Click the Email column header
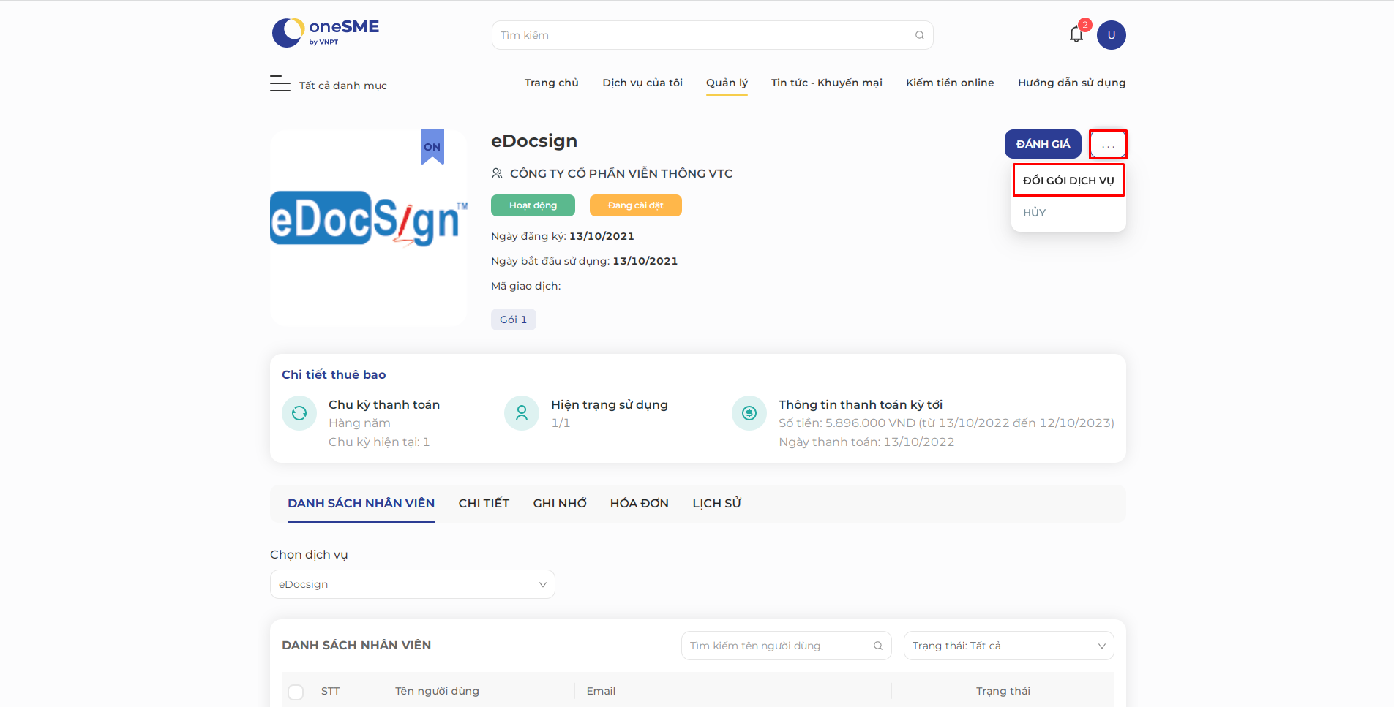This screenshot has height=707, width=1394. pyautogui.click(x=601, y=691)
